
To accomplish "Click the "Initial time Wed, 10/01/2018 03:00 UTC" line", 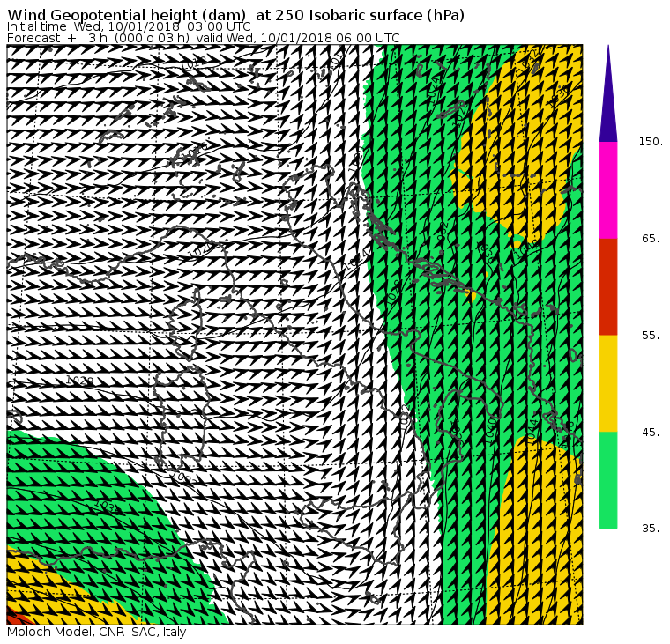I will pyautogui.click(x=129, y=26).
